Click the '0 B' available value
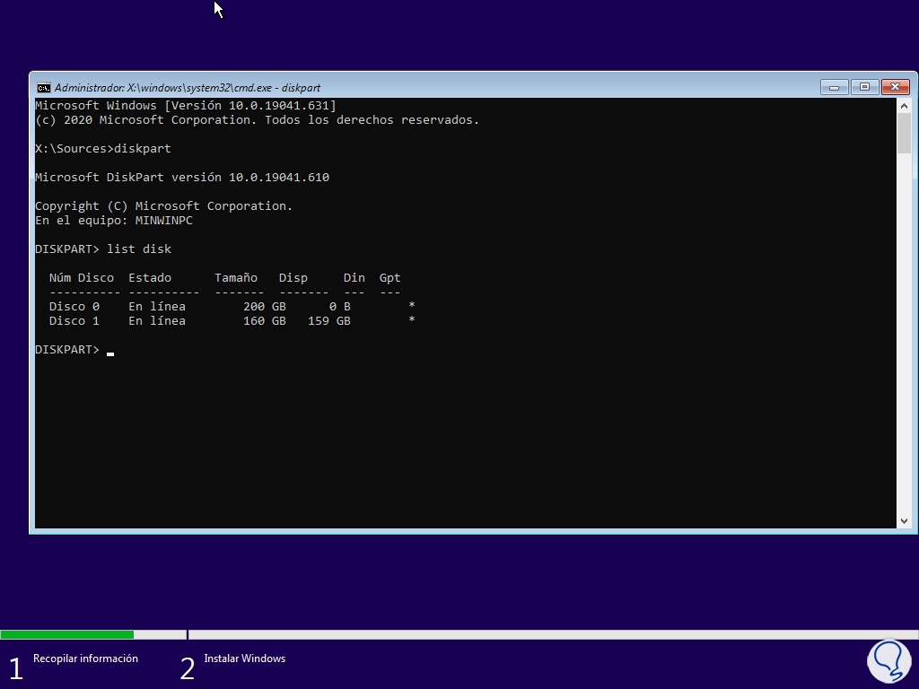This screenshot has width=919, height=689. point(339,307)
